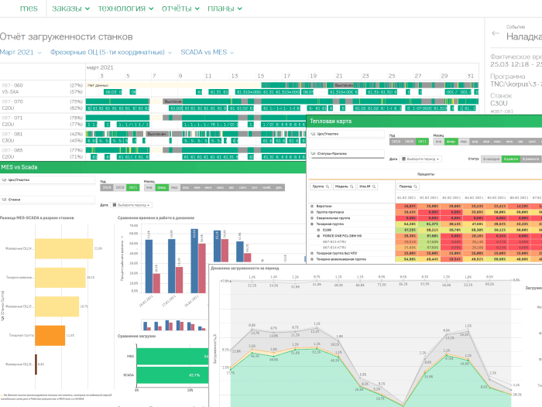Expand the Верстаки group row
This screenshot has width=542, height=407.
(312, 207)
